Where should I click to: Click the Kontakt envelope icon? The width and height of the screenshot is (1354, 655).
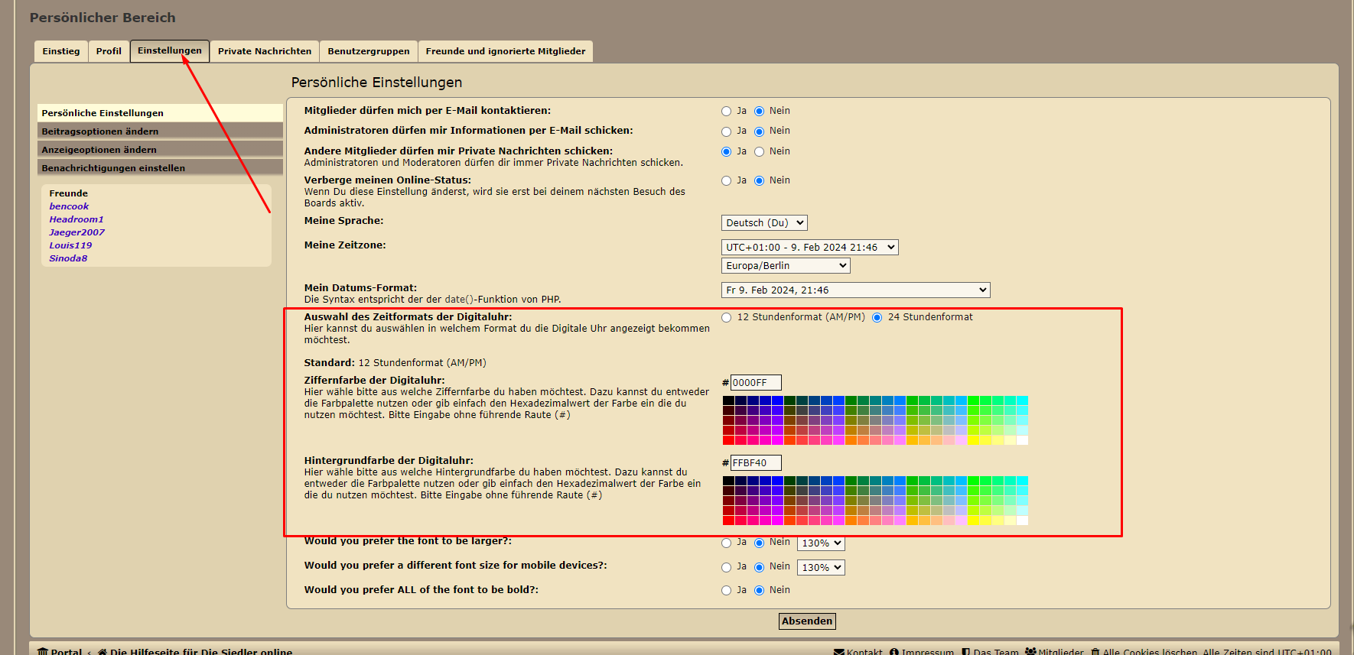click(x=839, y=651)
